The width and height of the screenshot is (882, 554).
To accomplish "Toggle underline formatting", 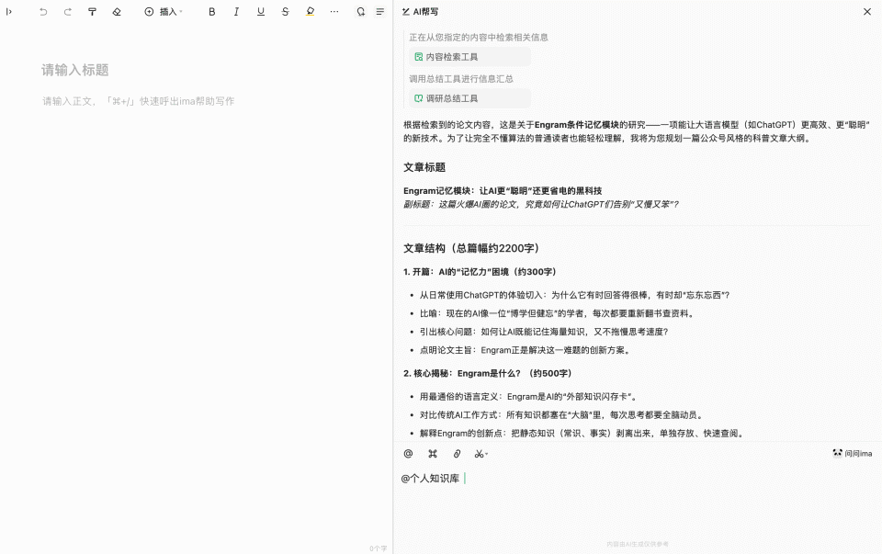I will [x=261, y=11].
